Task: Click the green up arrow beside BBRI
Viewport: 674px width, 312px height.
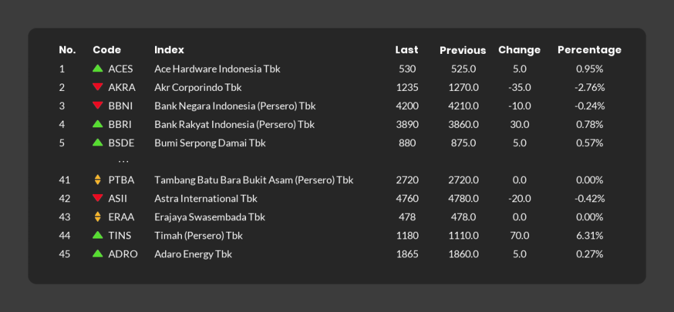Action: click(98, 124)
